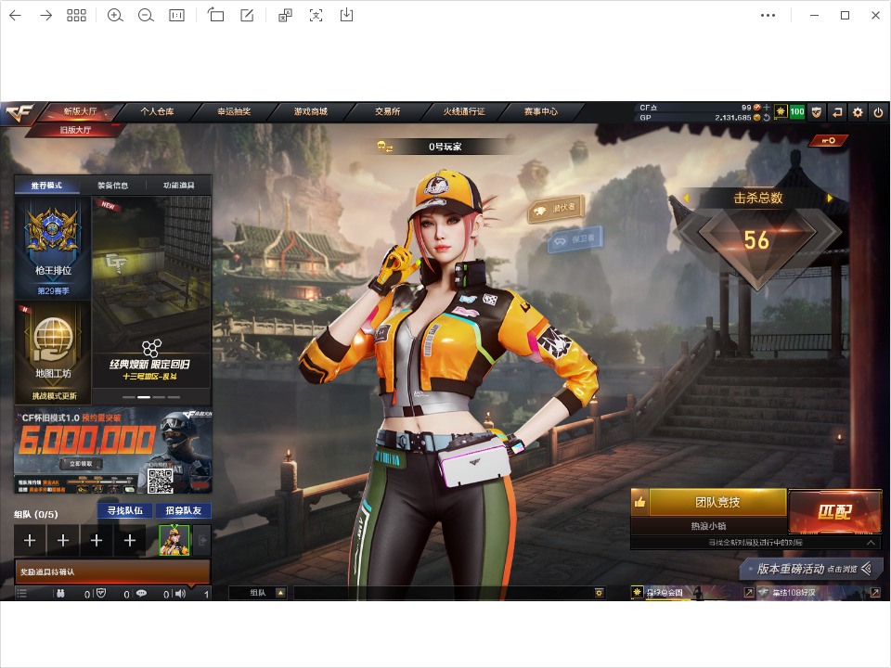Click the leave team door icon
The height and width of the screenshot is (668, 891).
[201, 540]
